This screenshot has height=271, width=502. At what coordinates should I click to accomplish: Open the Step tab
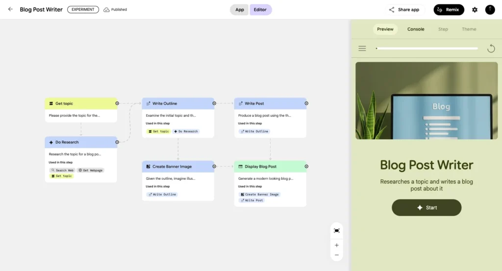tap(443, 29)
